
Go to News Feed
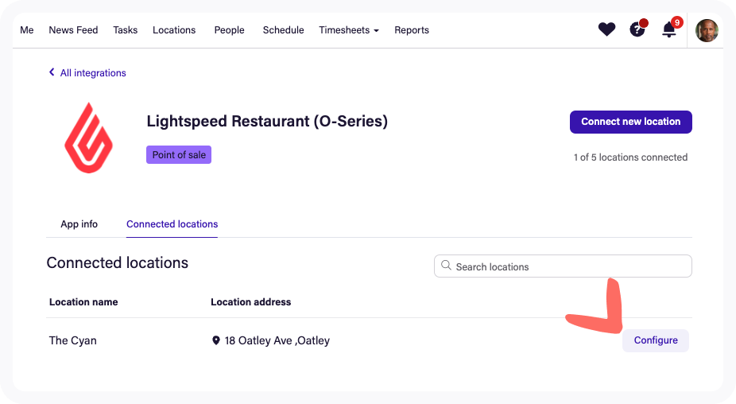(73, 30)
